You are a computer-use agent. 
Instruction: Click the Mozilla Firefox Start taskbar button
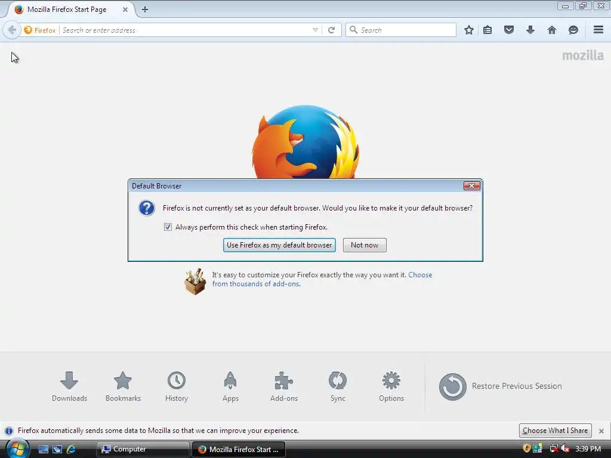[x=239, y=449]
